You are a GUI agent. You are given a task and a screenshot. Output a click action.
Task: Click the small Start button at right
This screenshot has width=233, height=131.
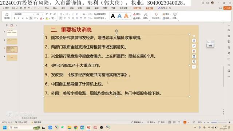tap(210, 45)
